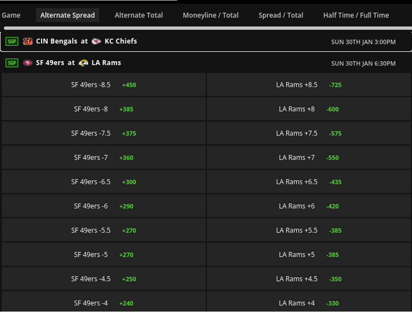The height and width of the screenshot is (312, 412).
Task: Select the Alternate Spread tab
Action: [67, 15]
